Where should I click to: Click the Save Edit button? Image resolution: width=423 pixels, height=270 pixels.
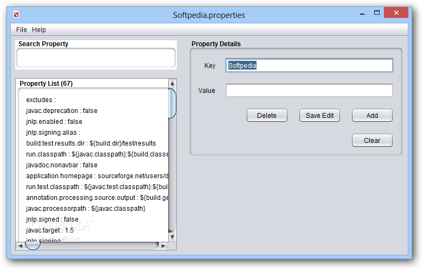point(319,115)
